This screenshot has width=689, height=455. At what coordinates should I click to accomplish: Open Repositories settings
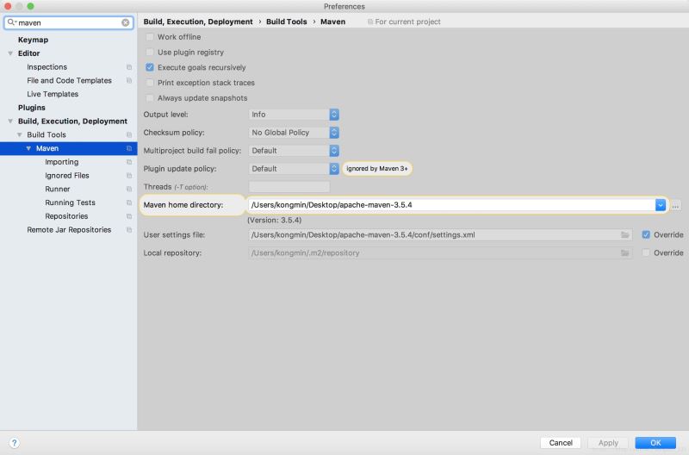66,216
